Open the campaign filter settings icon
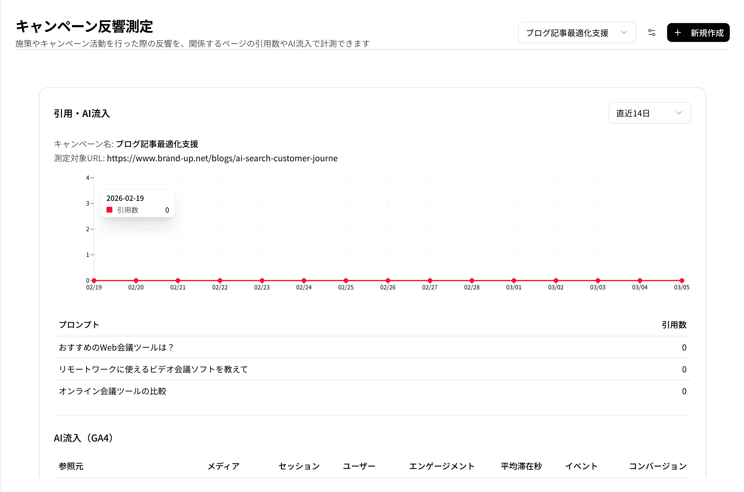Image resolution: width=744 pixels, height=492 pixels. pyautogui.click(x=652, y=32)
